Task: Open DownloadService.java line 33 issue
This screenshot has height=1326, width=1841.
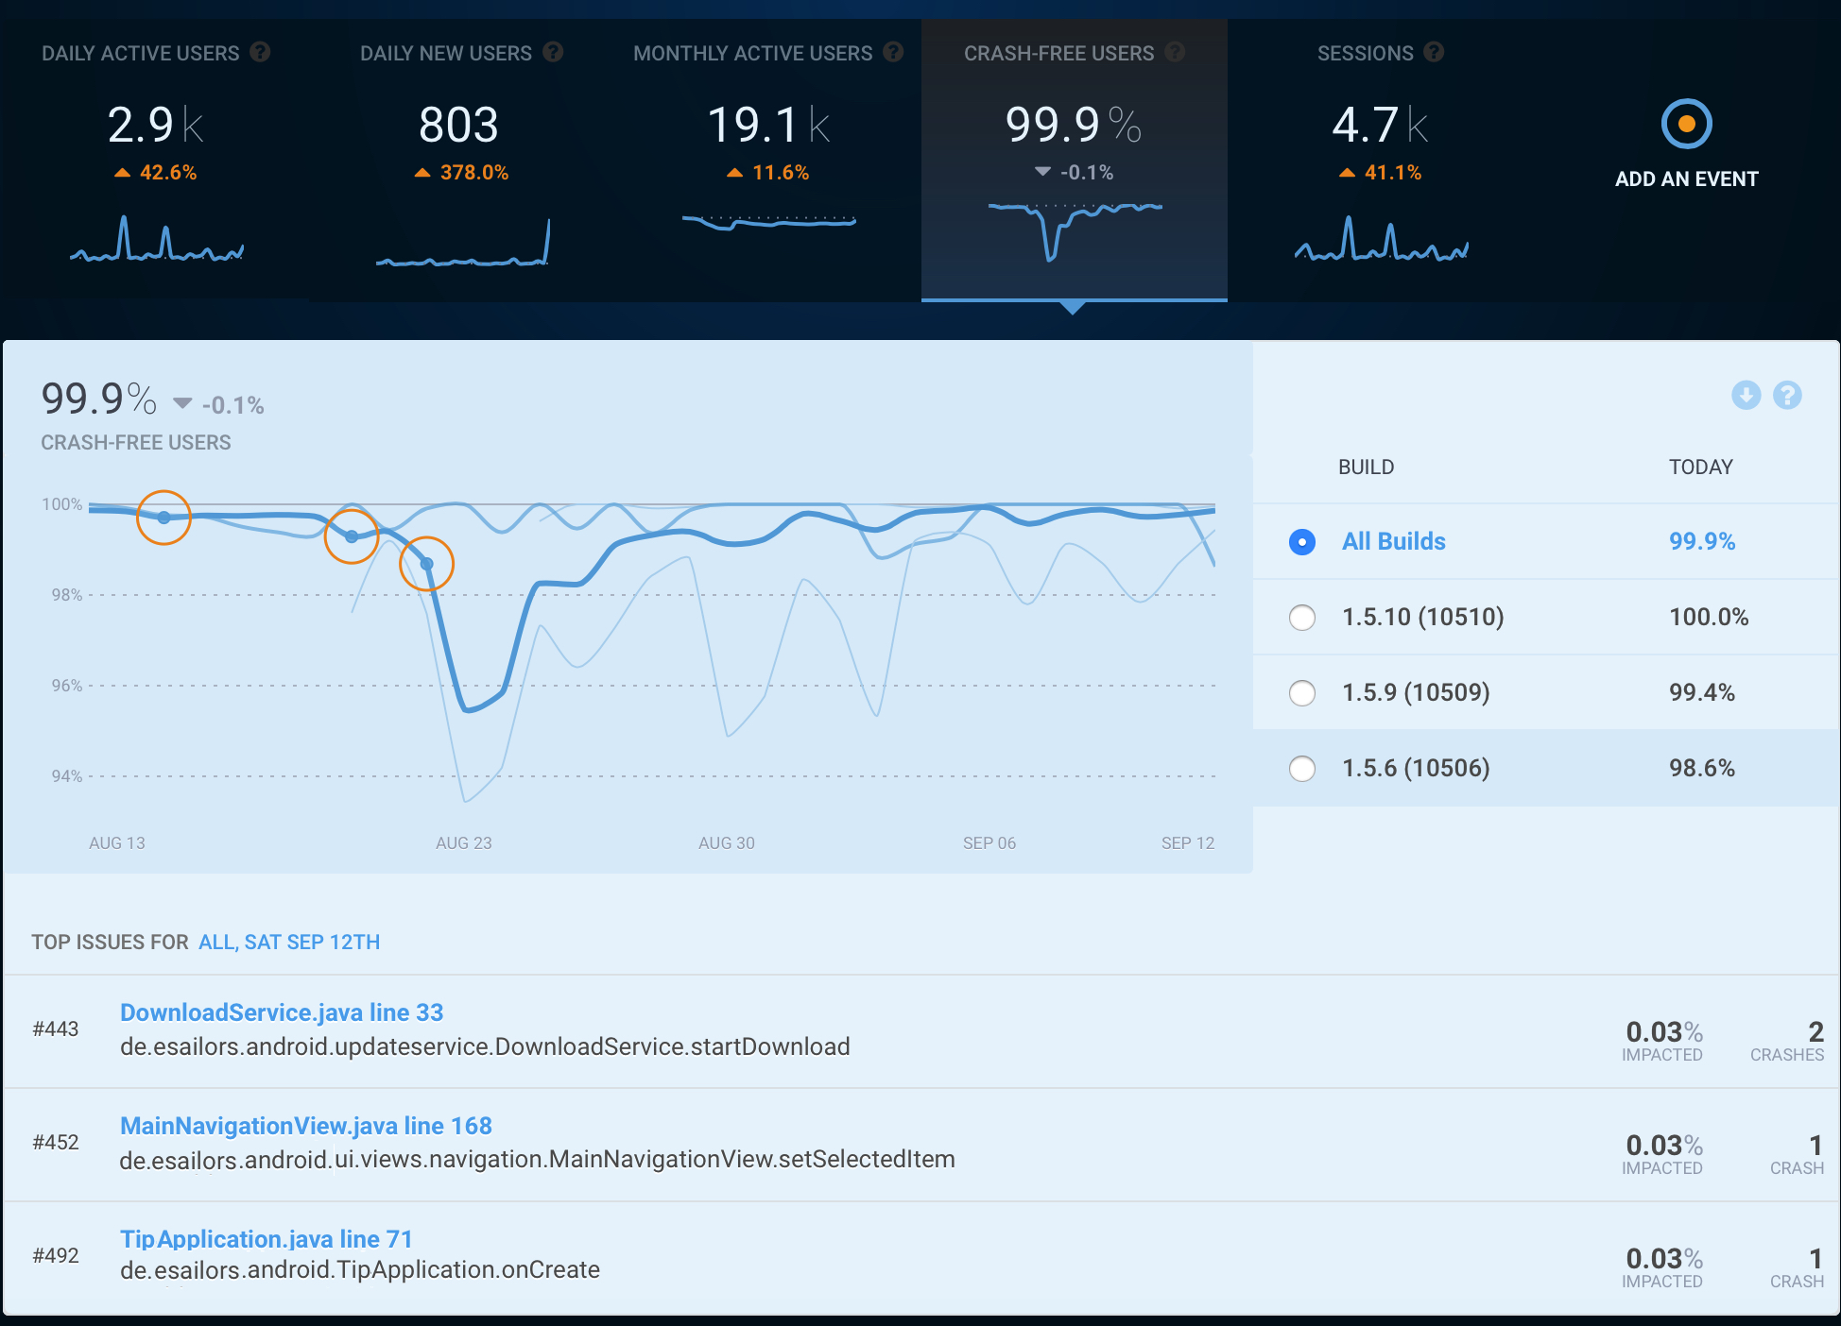Action: (x=282, y=1012)
